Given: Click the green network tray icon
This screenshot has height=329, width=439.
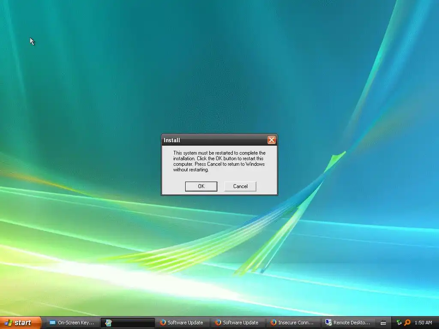Looking at the screenshot, I should tap(399, 323).
